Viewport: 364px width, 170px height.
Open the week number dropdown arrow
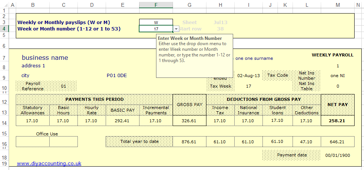[x=176, y=29]
